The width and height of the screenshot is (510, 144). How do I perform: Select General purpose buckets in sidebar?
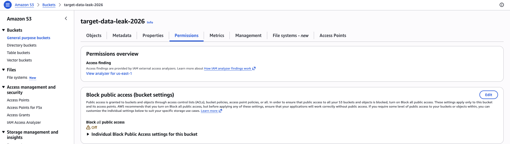[28, 38]
